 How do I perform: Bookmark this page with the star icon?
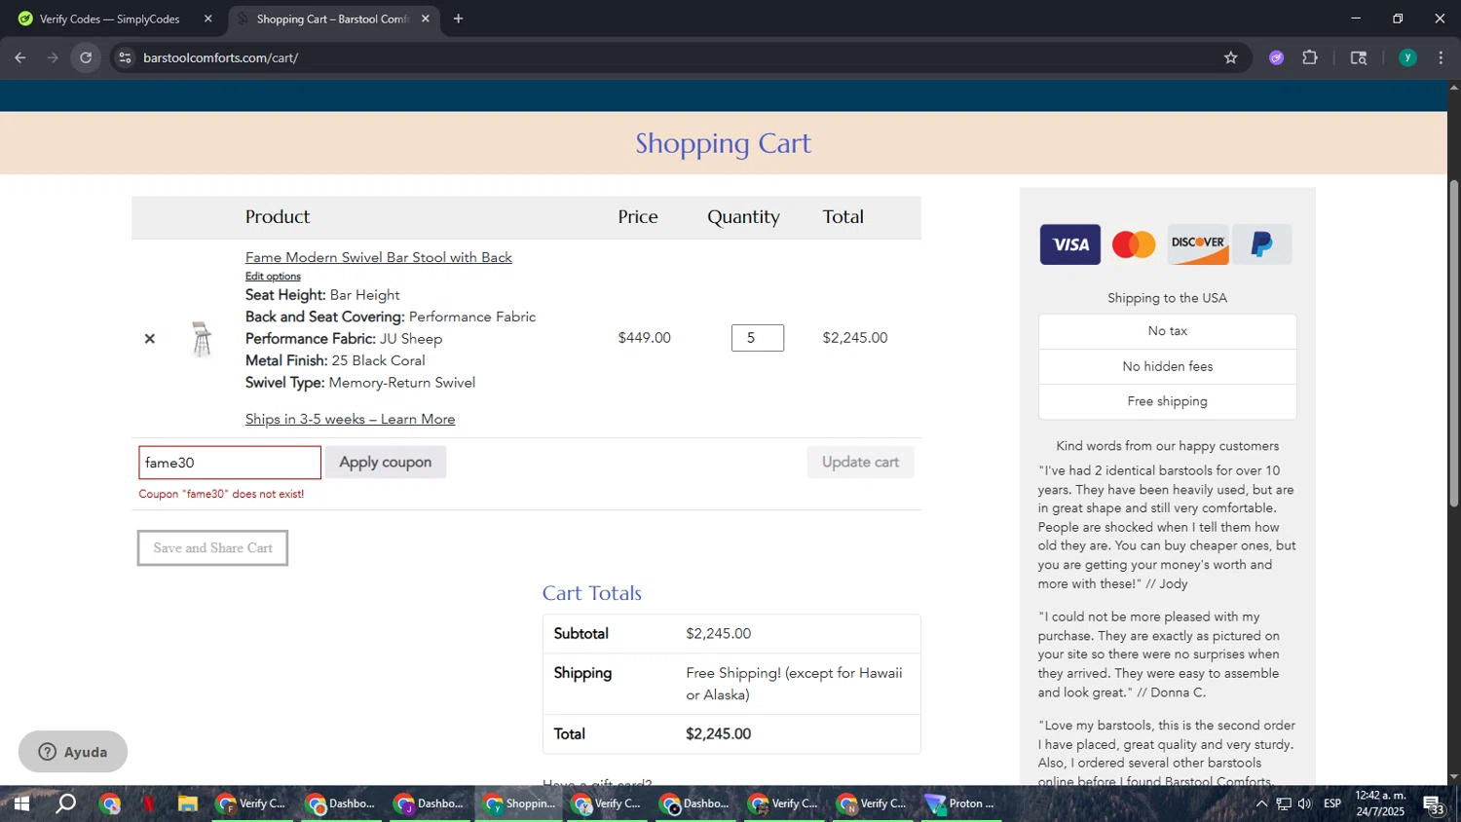click(1231, 58)
